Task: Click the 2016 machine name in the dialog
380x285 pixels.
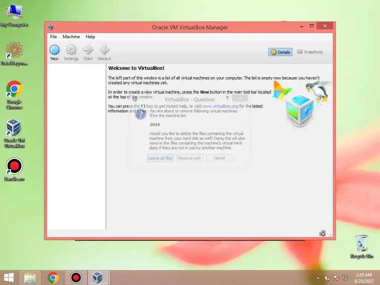Action: click(x=155, y=125)
